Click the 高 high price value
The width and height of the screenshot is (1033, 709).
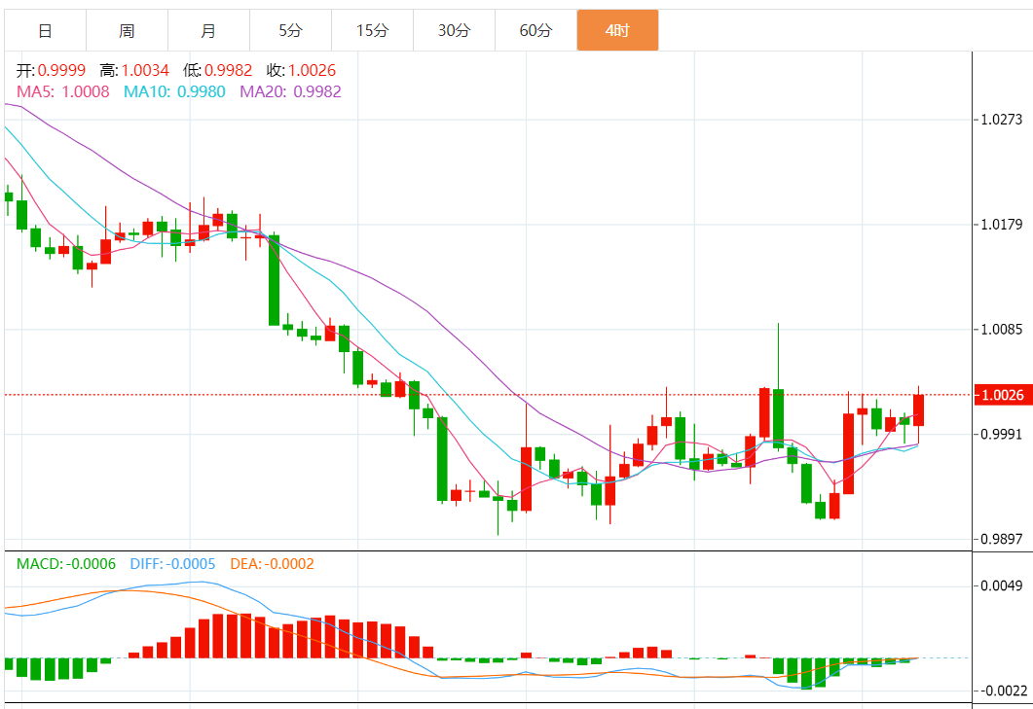[x=144, y=71]
